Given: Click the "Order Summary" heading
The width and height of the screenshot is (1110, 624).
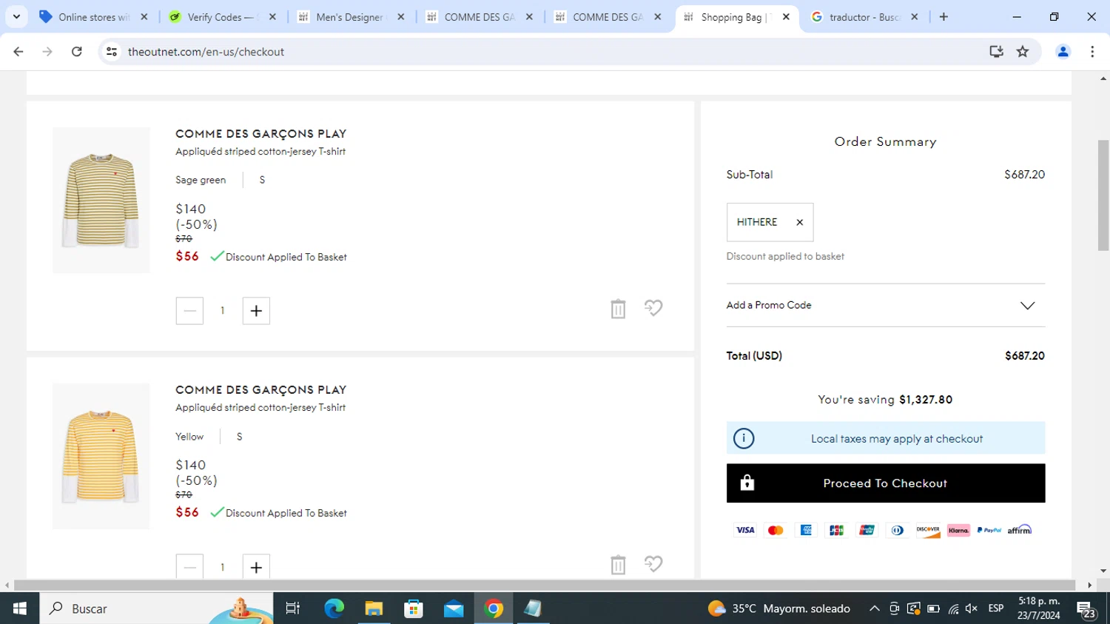Looking at the screenshot, I should click(x=885, y=141).
